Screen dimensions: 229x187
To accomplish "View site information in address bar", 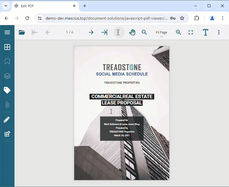I will tap(40, 18).
